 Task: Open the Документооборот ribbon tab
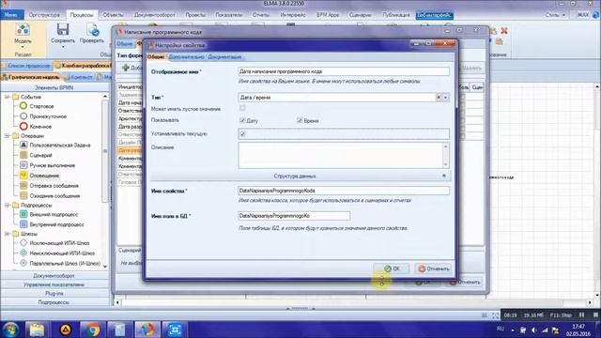click(x=154, y=15)
